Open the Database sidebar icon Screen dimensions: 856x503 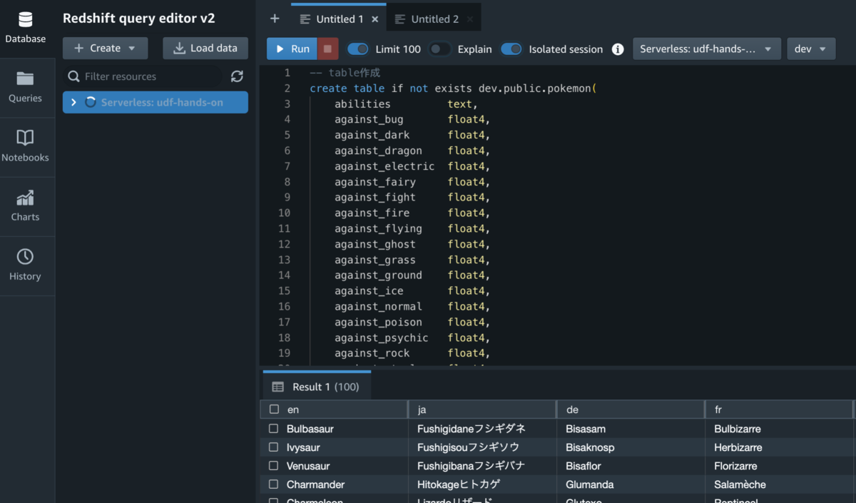click(x=26, y=20)
